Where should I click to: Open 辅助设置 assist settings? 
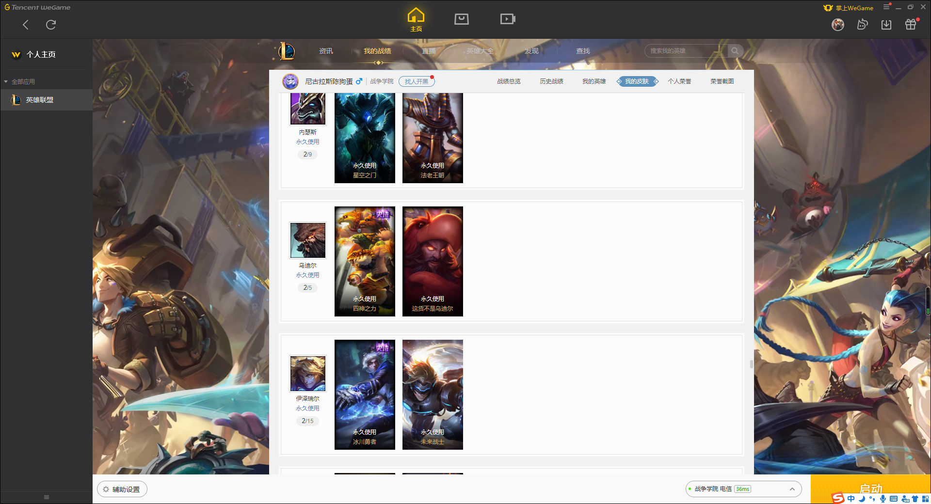(122, 489)
